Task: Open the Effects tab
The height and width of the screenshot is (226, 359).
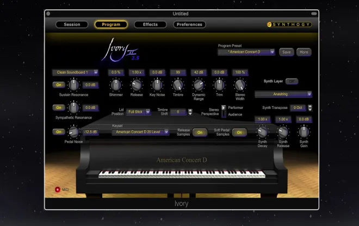Action: (x=150, y=25)
